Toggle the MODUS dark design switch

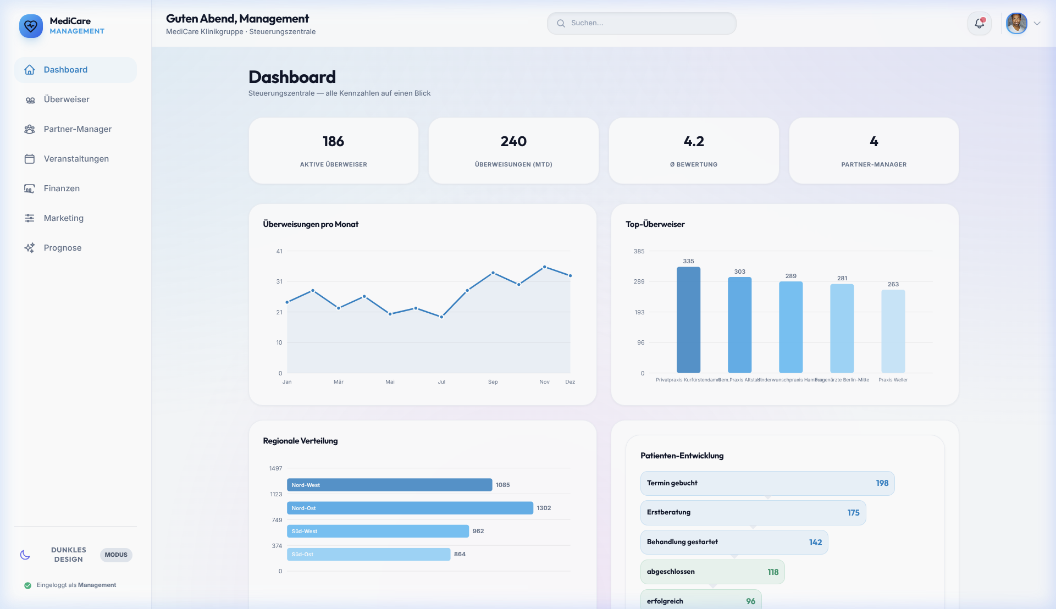pyautogui.click(x=116, y=555)
